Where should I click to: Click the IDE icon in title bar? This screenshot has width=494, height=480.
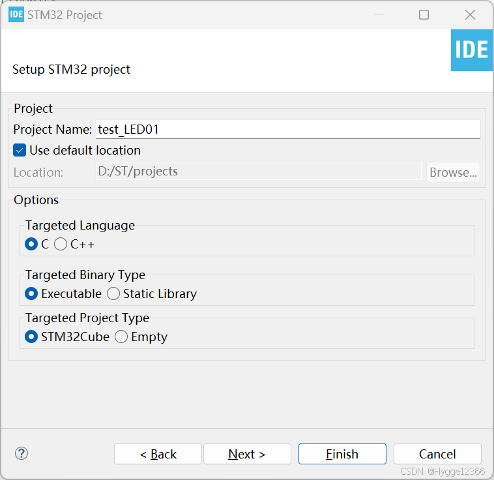tap(16, 14)
